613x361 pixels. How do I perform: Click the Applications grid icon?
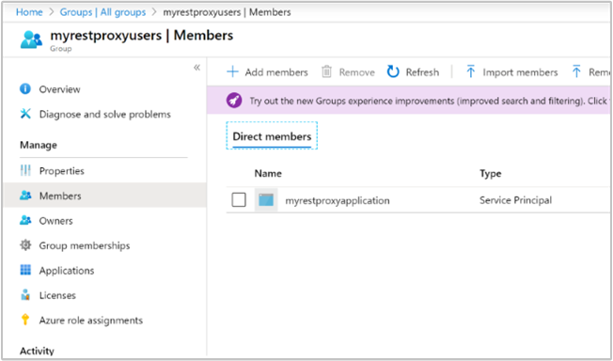[25, 270]
